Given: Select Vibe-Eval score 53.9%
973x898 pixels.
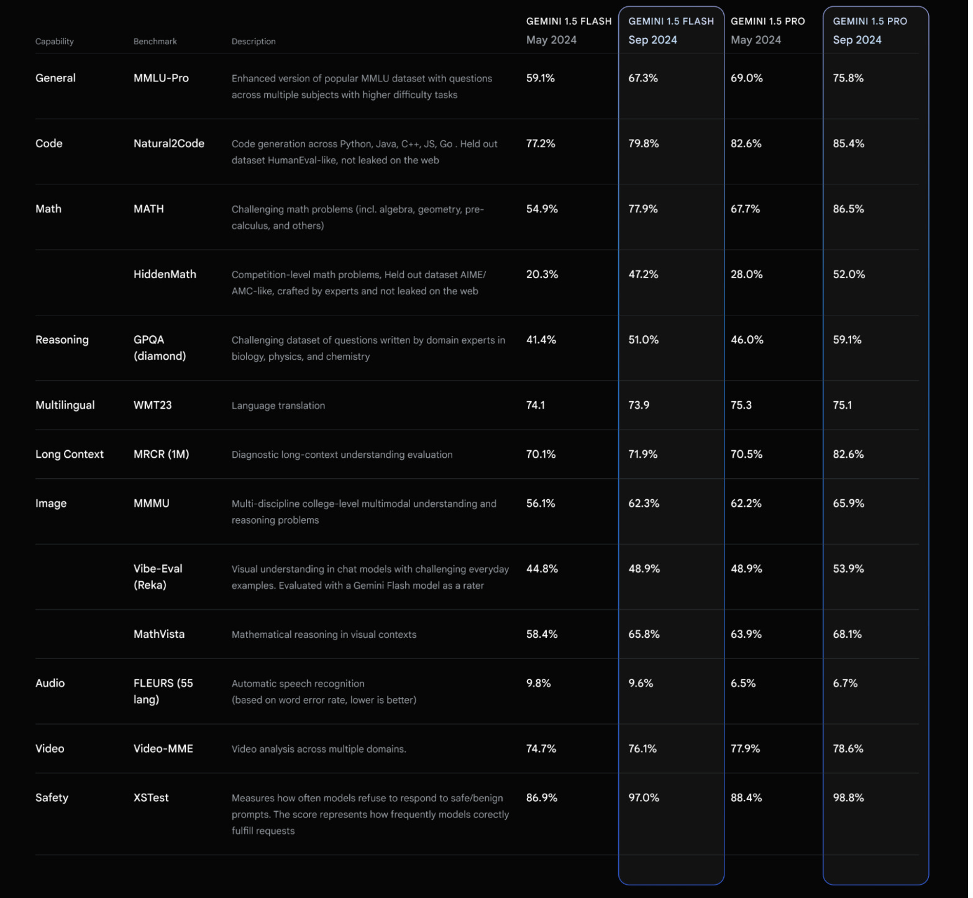Looking at the screenshot, I should tap(849, 569).
